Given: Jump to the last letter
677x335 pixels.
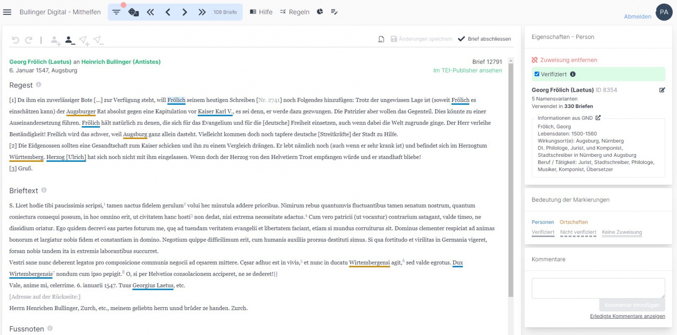Looking at the screenshot, I should [x=202, y=12].
